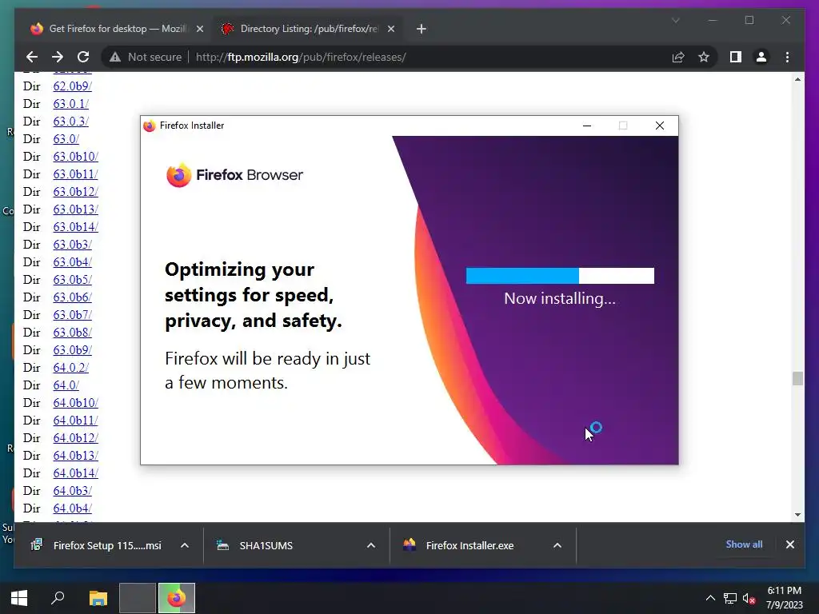Open the 64.0/ directory link
This screenshot has height=614, width=819.
tap(66, 385)
